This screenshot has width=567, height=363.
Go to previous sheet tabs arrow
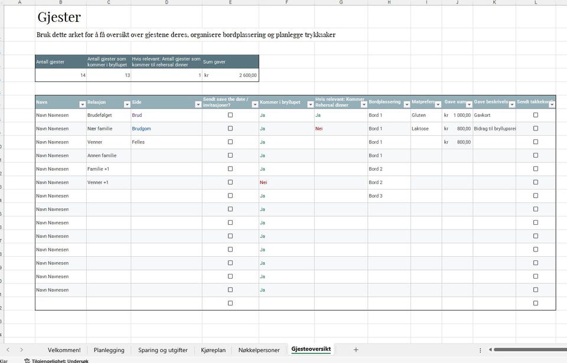[x=8, y=349]
